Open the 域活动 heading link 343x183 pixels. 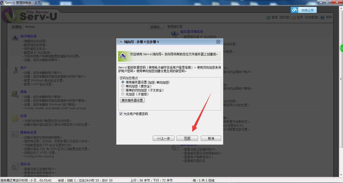pyautogui.click(x=25, y=164)
